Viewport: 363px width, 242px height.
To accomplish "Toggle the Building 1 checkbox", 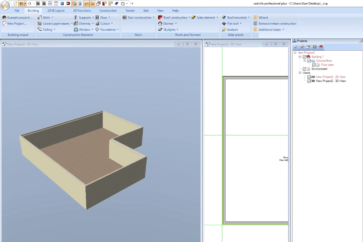I will [304, 57].
